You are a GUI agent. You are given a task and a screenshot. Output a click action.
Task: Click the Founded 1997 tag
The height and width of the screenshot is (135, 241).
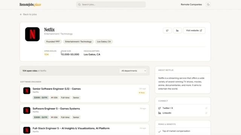(x=53, y=42)
